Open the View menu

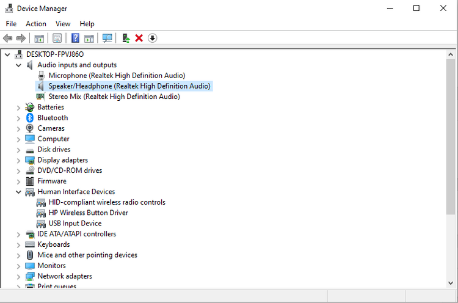click(x=63, y=24)
